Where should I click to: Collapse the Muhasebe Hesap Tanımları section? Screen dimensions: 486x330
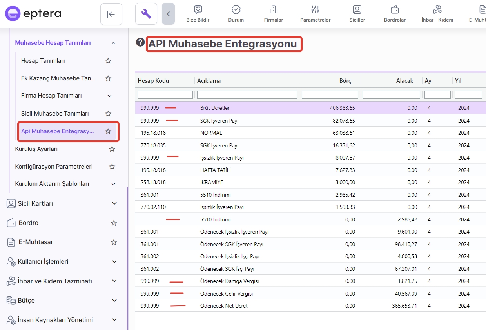pos(113,43)
